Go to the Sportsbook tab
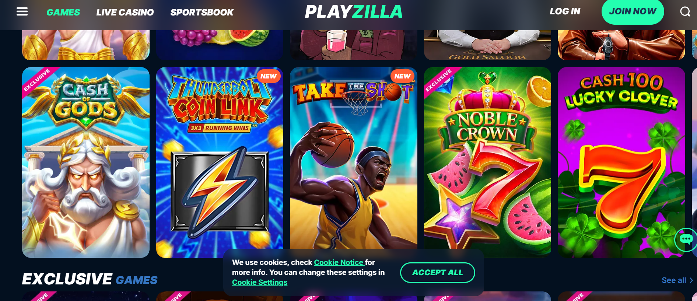This screenshot has height=301, width=697. click(x=202, y=12)
